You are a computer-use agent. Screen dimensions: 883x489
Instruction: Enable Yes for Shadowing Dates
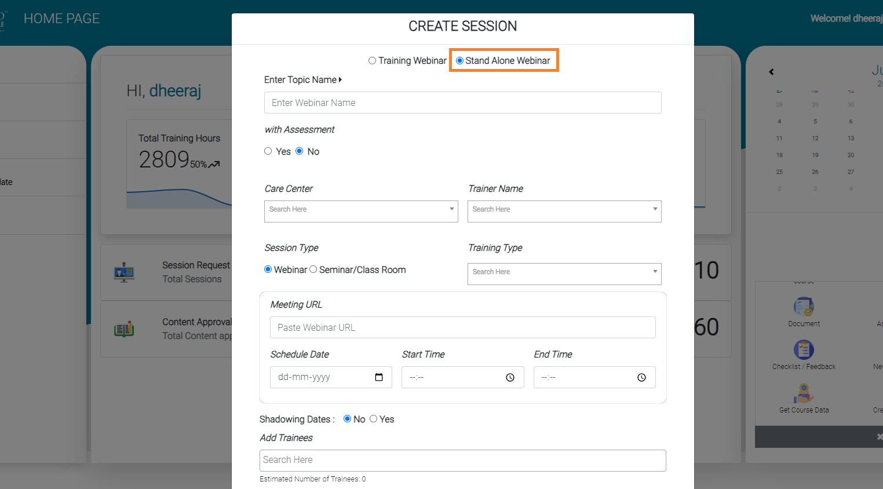pyautogui.click(x=373, y=418)
